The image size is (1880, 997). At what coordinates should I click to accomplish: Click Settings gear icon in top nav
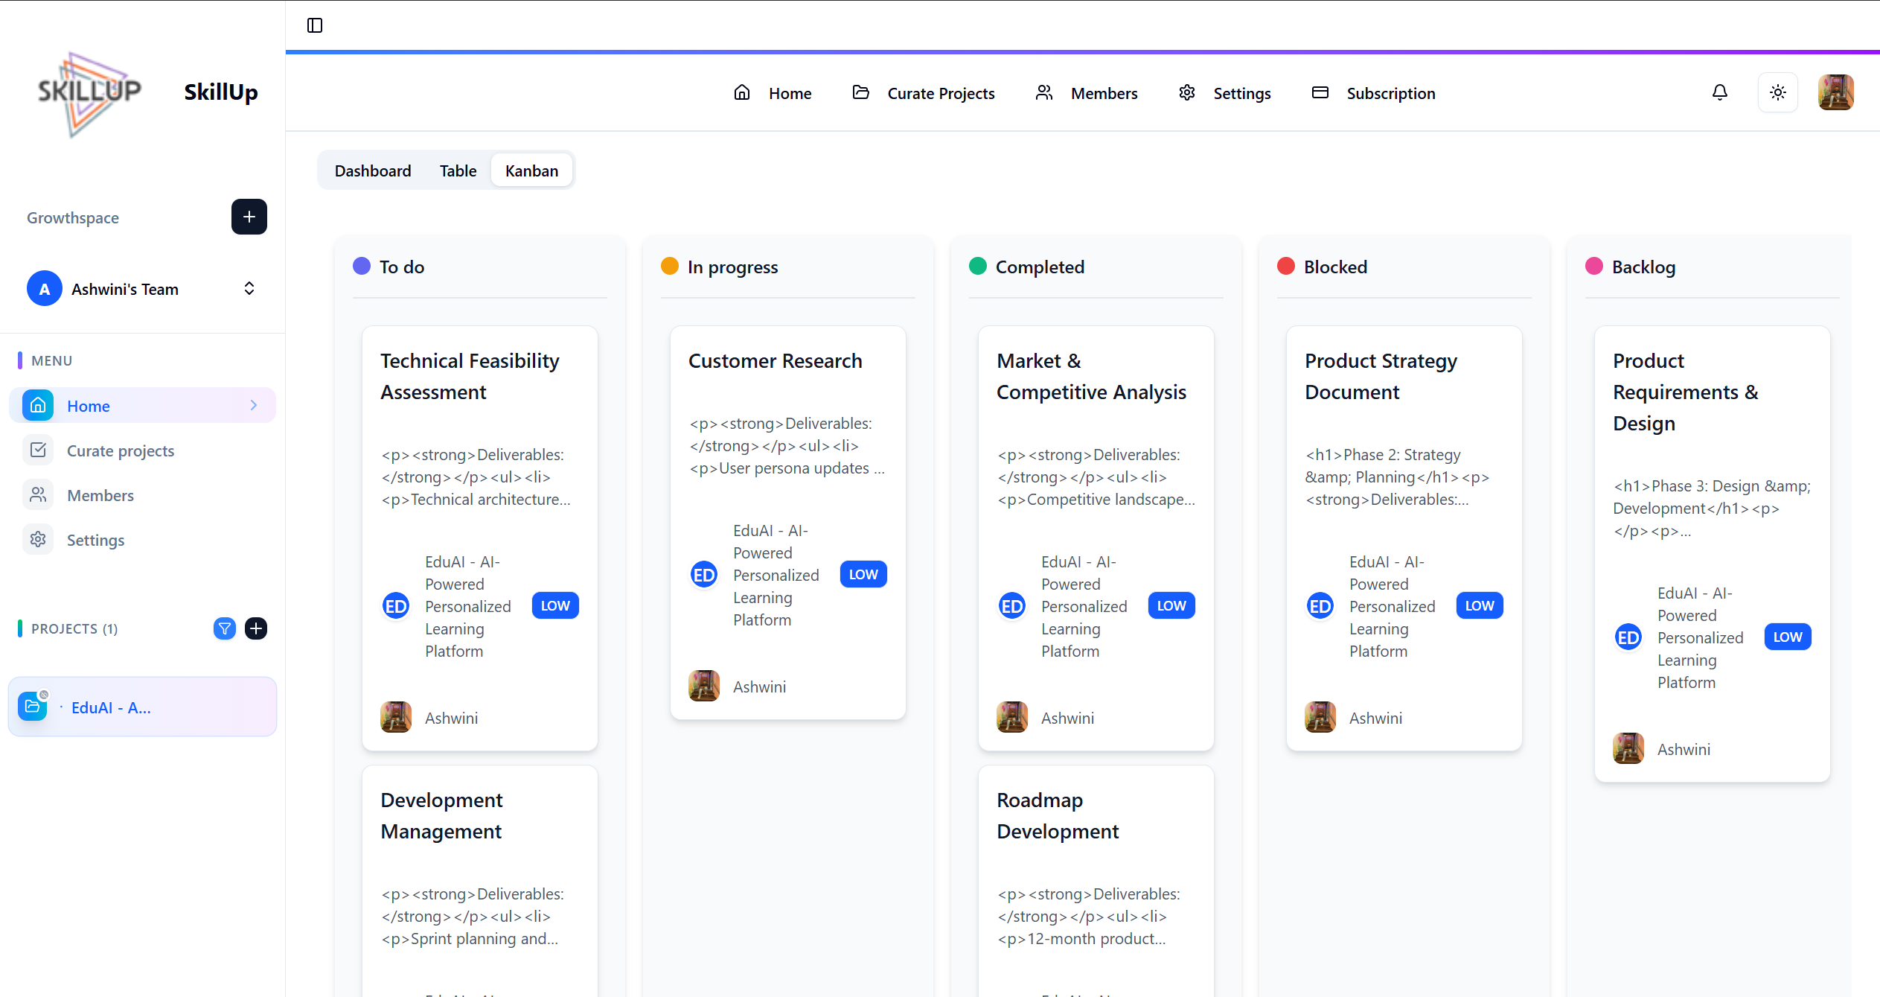click(x=1187, y=92)
